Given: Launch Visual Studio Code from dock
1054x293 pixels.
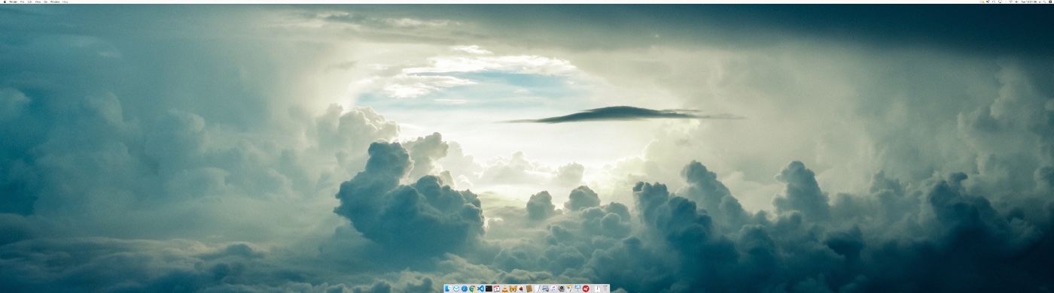Looking at the screenshot, I should click(x=480, y=288).
